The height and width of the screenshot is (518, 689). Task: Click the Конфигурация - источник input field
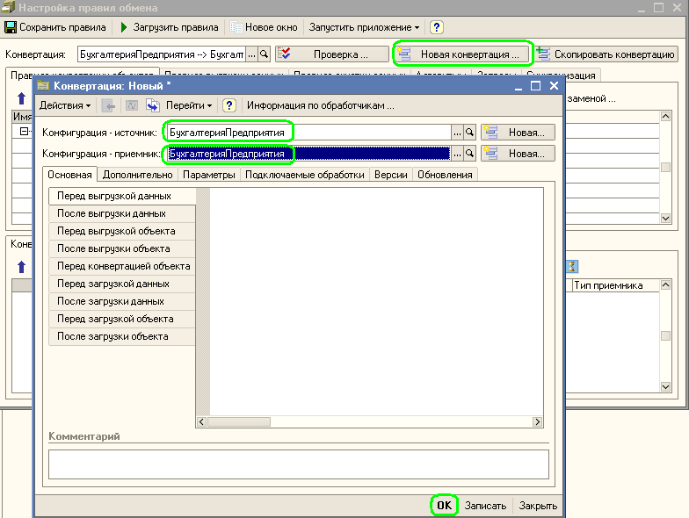309,132
